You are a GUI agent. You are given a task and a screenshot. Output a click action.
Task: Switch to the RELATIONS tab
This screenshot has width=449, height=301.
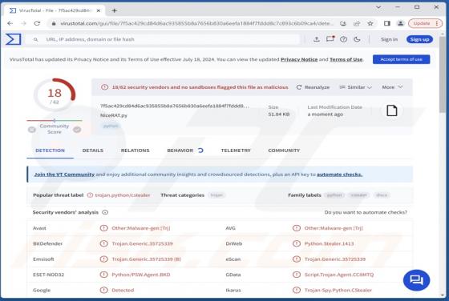[136, 150]
